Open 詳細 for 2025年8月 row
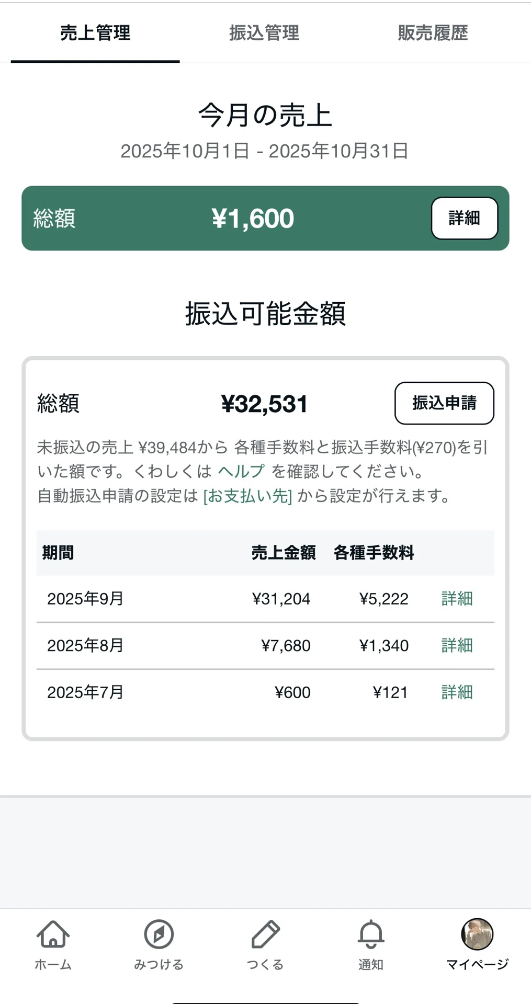The image size is (531, 1004). coord(457,645)
